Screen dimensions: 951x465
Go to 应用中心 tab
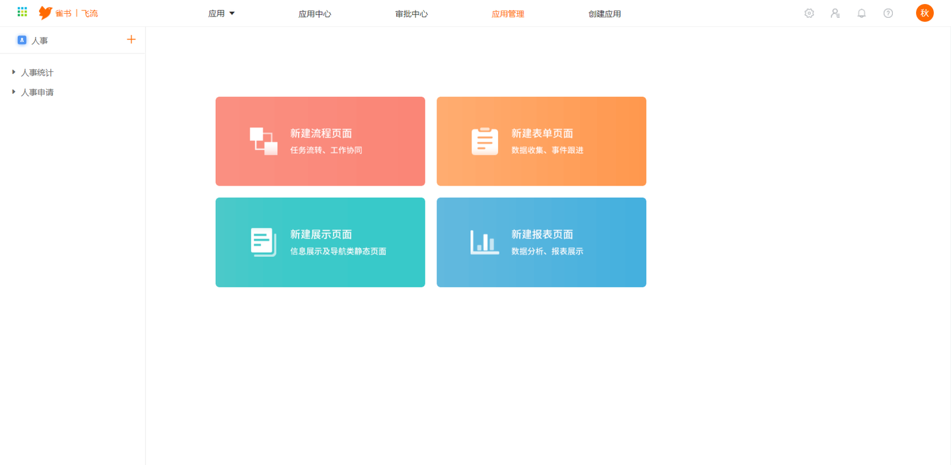tap(315, 14)
